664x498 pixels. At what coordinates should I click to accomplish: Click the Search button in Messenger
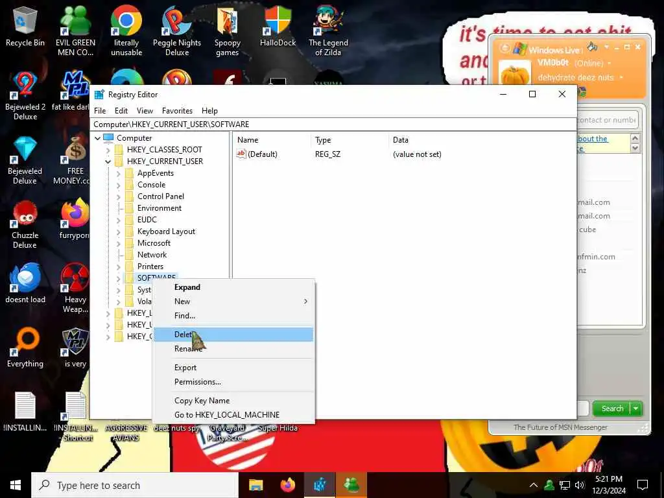coord(612,409)
